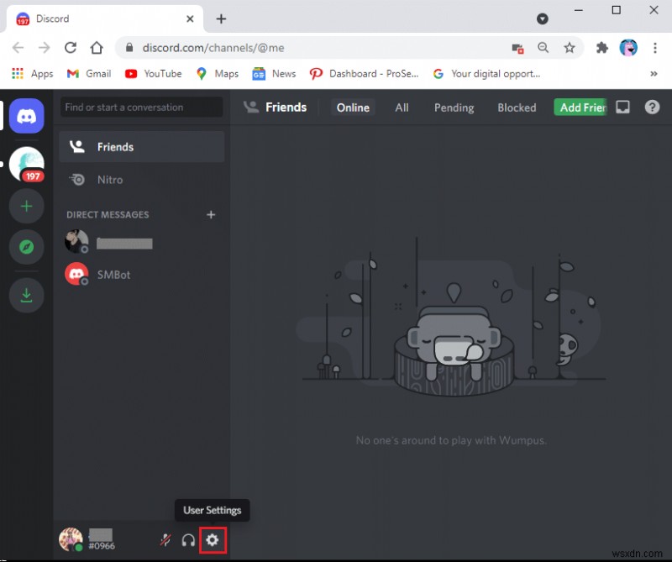Switch to the Blocked tab
This screenshot has height=562, width=672.
(516, 107)
